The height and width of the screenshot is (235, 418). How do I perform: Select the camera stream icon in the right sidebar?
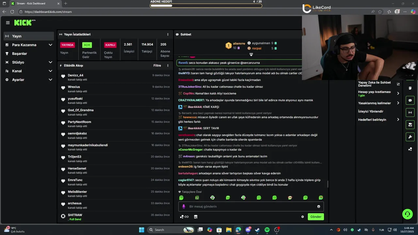pos(410,125)
